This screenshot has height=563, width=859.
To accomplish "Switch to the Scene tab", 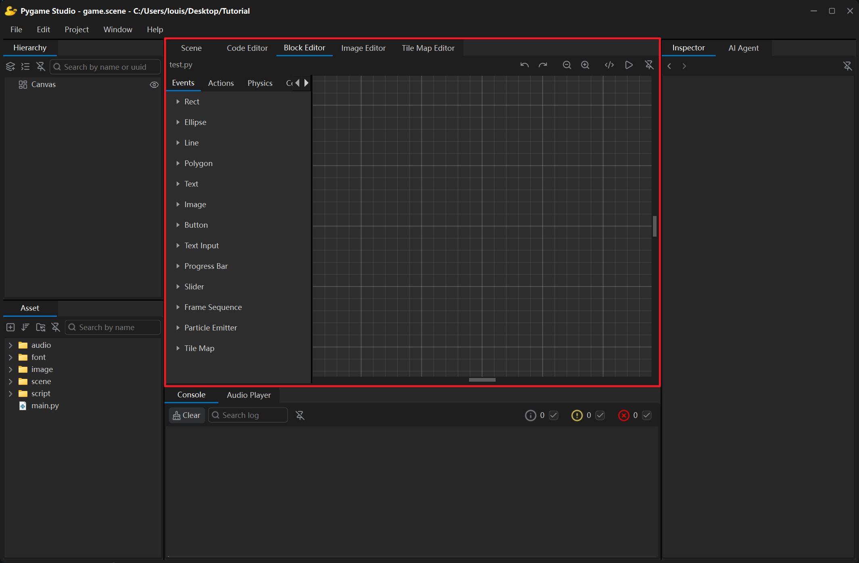I will (x=191, y=48).
